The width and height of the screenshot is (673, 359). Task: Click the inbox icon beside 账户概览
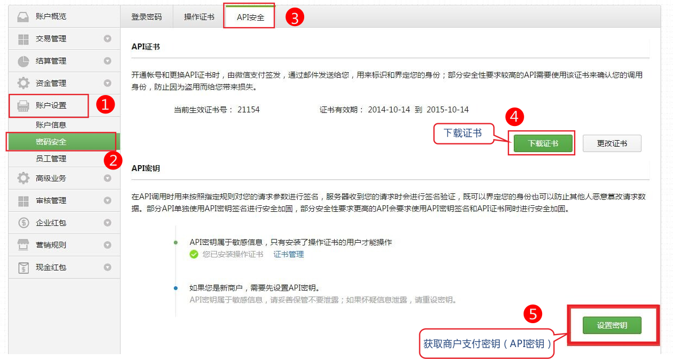click(23, 17)
